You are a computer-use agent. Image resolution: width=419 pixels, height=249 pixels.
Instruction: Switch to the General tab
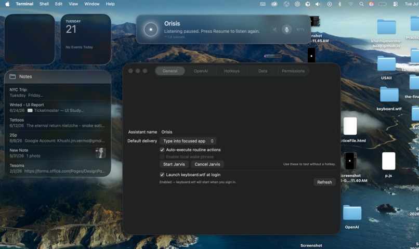(170, 71)
